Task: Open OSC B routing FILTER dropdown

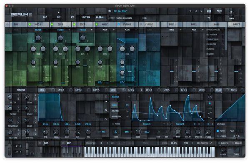Action: pos(60,30)
